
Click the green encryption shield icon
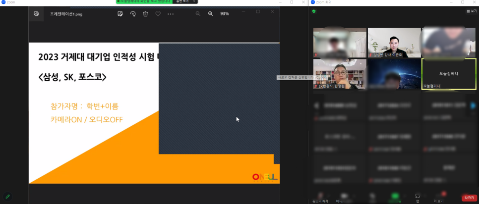314,11
